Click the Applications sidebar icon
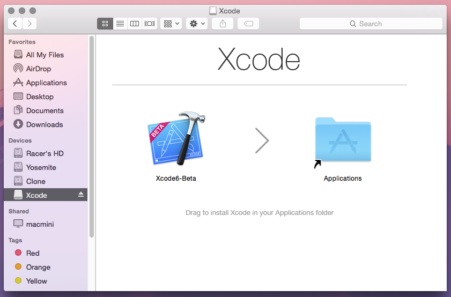The height and width of the screenshot is (297, 451). (x=18, y=82)
